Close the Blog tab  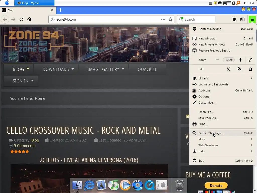tap(52, 10)
